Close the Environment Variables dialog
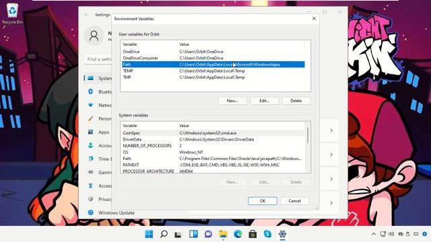Screen dimensions: 431x242 314,19
